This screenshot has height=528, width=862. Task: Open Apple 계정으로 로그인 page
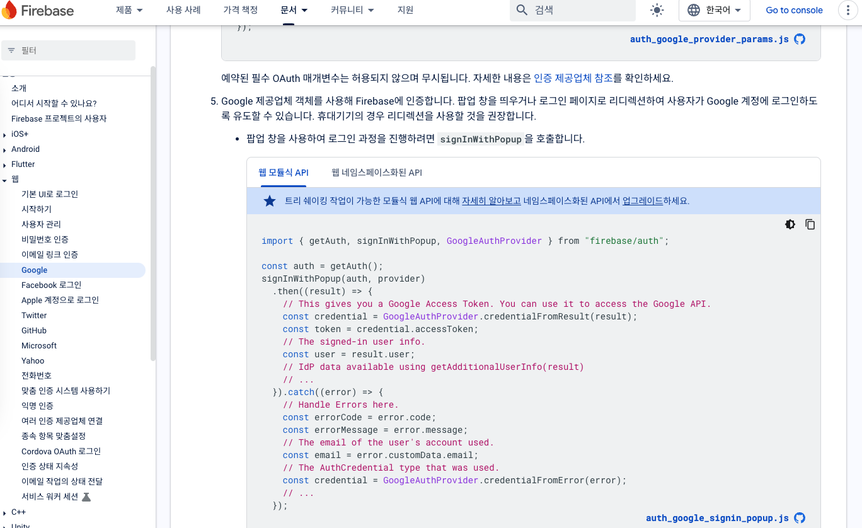(60, 300)
